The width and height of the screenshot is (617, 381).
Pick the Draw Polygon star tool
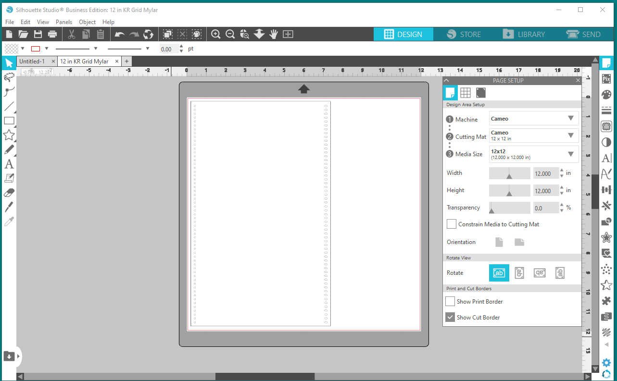click(10, 135)
